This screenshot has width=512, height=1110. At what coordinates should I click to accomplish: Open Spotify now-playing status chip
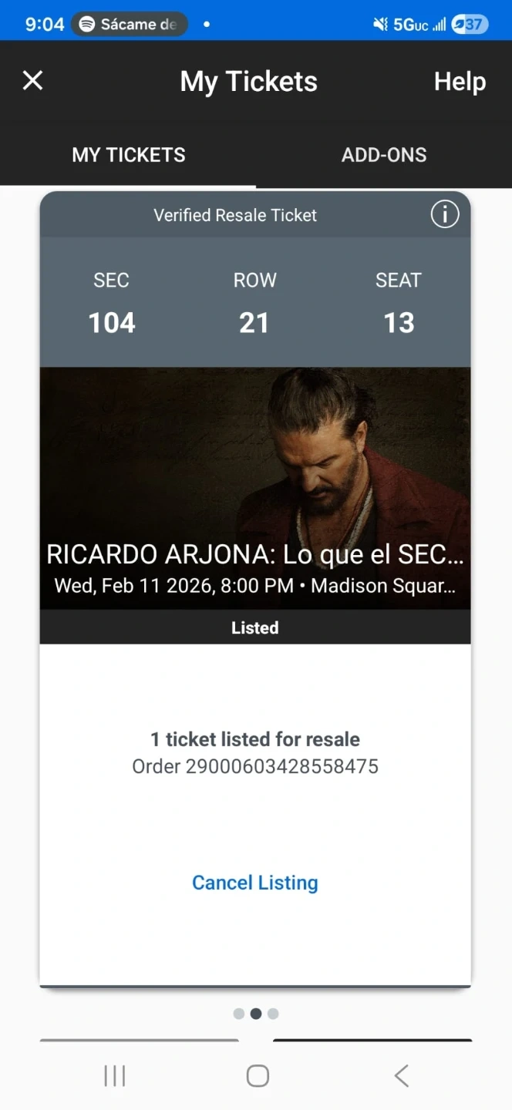(130, 24)
